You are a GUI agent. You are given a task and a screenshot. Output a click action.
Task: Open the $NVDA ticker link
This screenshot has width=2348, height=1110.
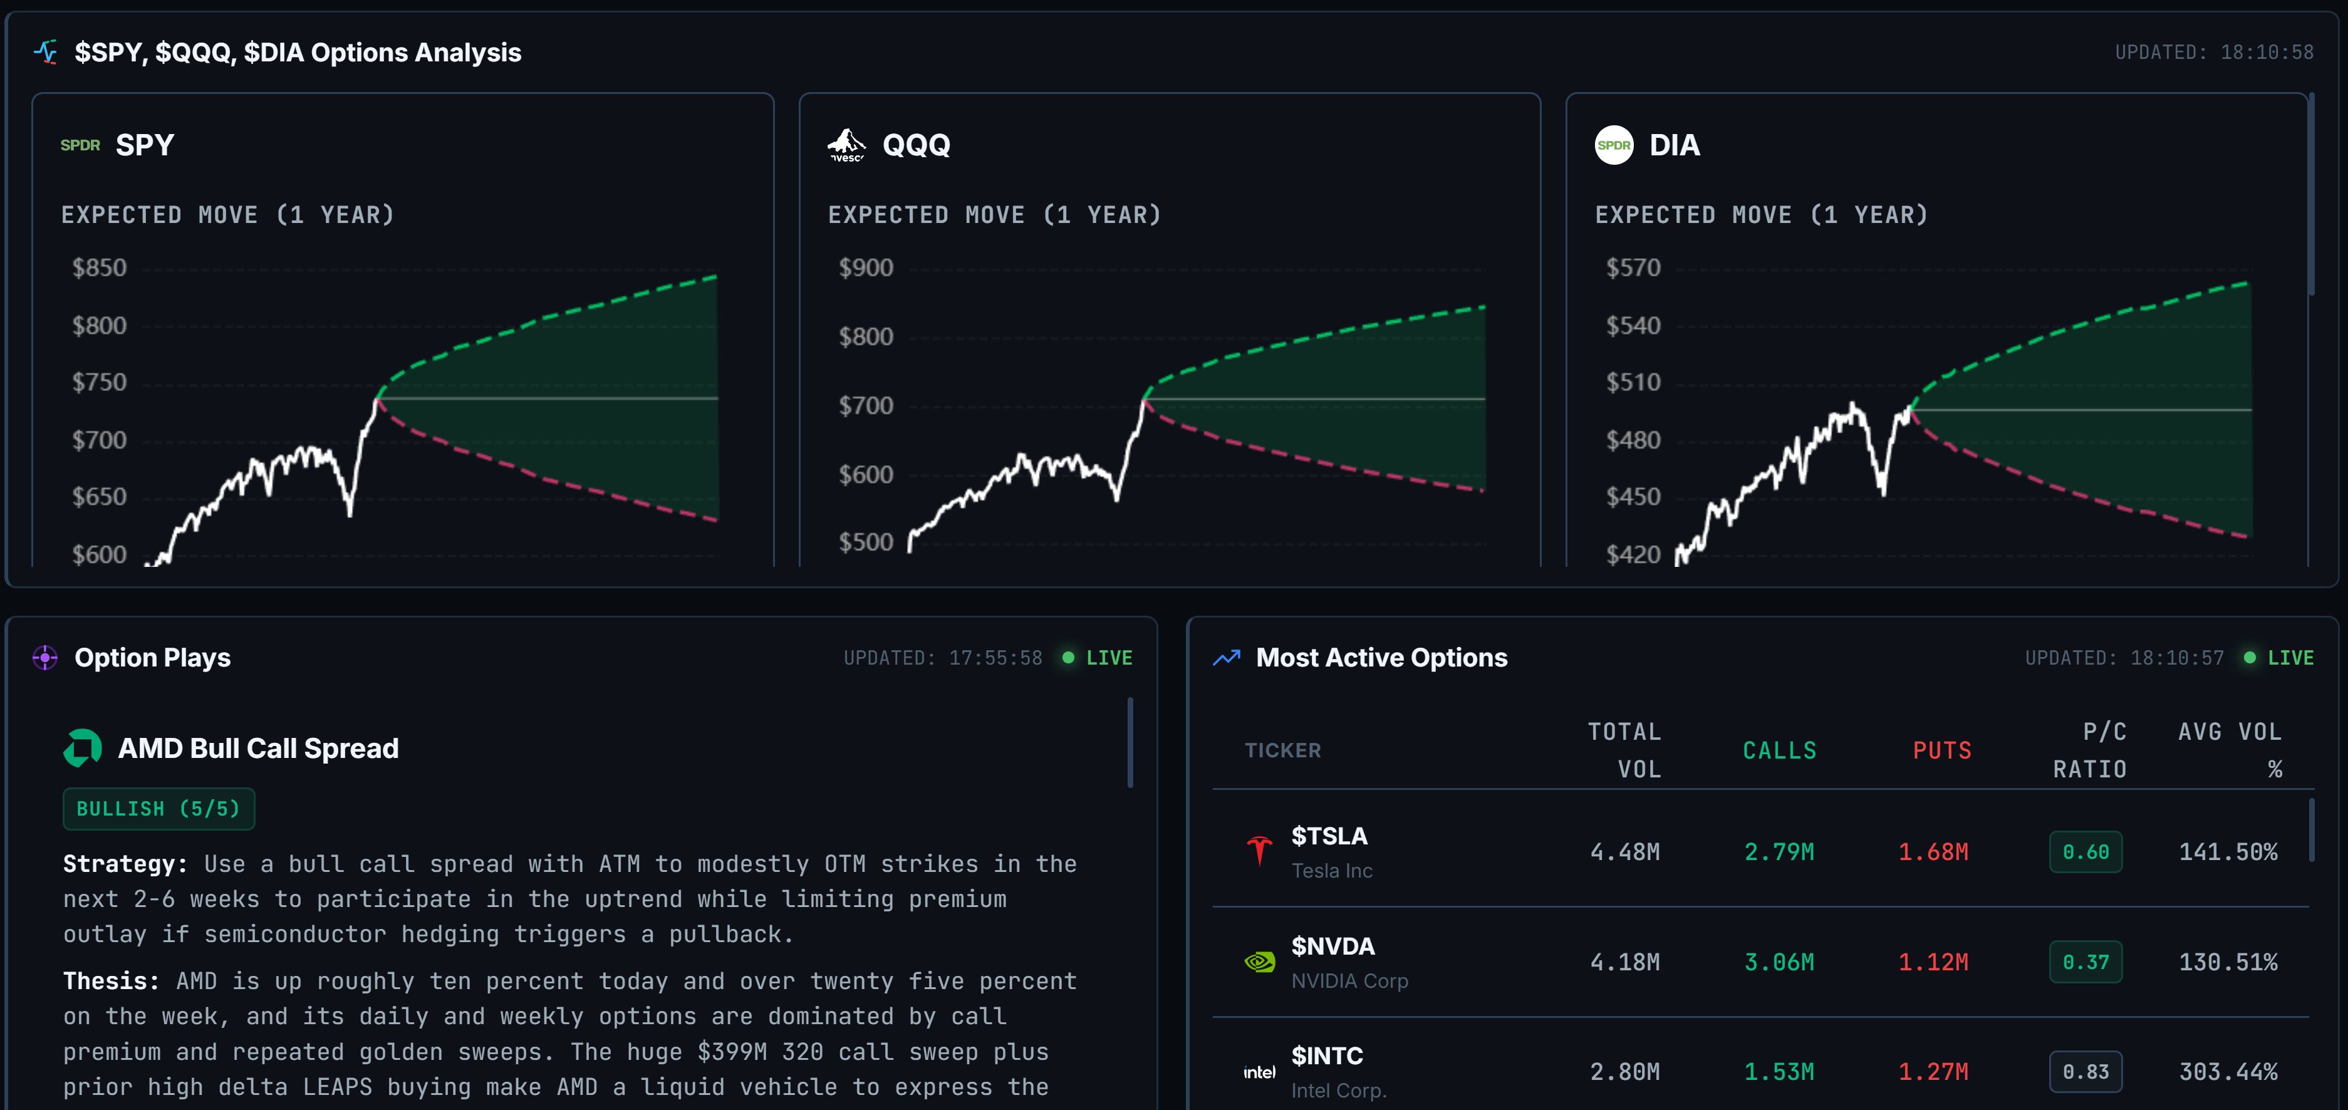[x=1332, y=946]
